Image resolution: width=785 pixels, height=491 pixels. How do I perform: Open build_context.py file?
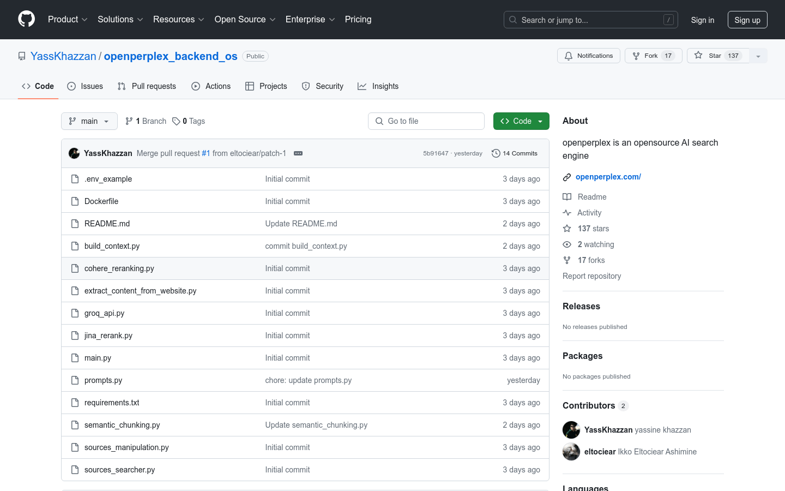coord(112,246)
